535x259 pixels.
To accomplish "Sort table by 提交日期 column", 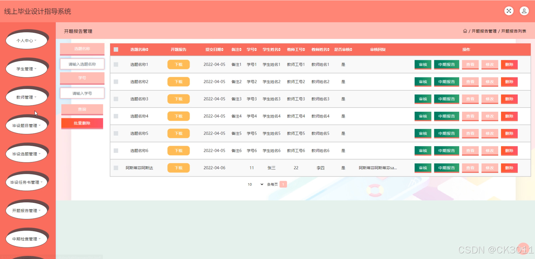I will [214, 49].
